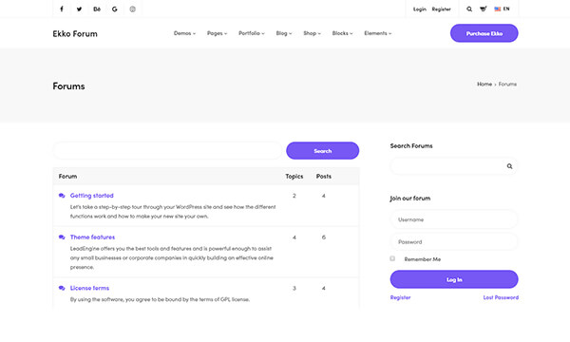
Task: Open the Behance social icon
Action: (x=97, y=9)
